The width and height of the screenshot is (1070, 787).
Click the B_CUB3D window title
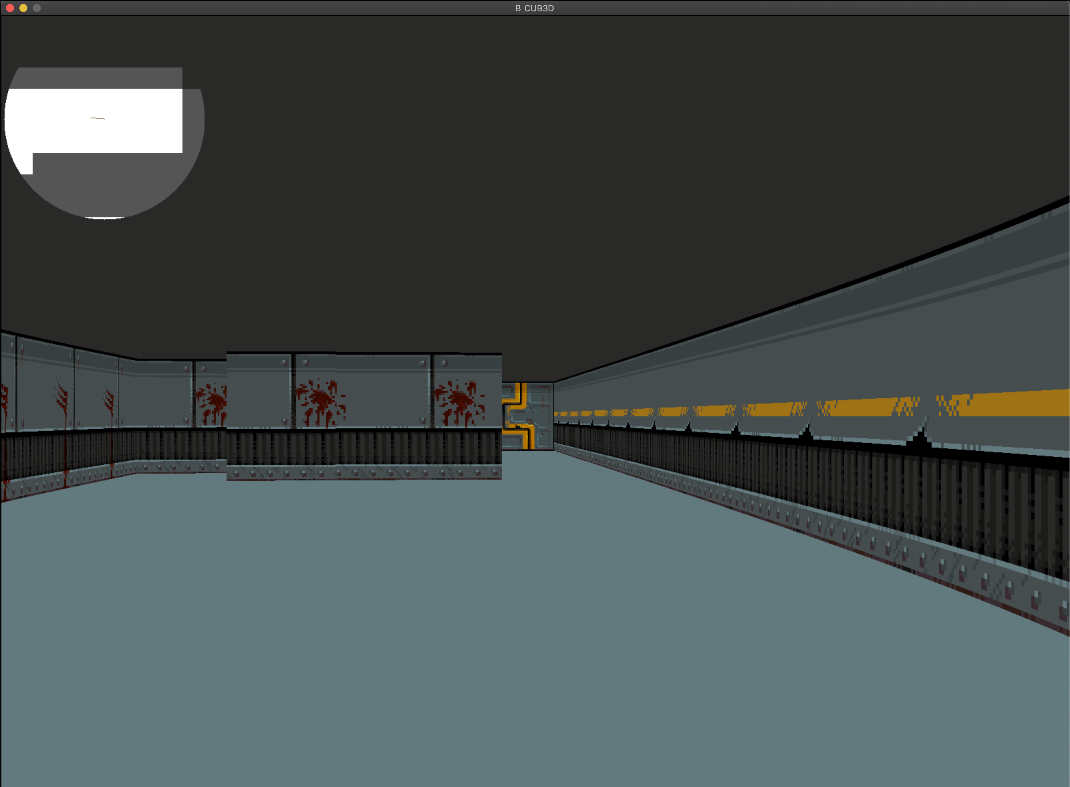click(x=534, y=8)
